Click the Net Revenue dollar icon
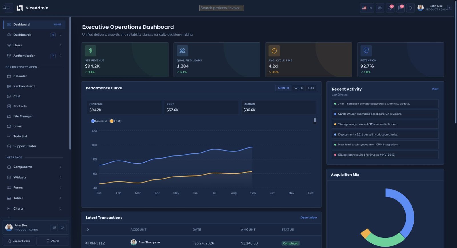The height and width of the screenshot is (248, 457). click(91, 51)
